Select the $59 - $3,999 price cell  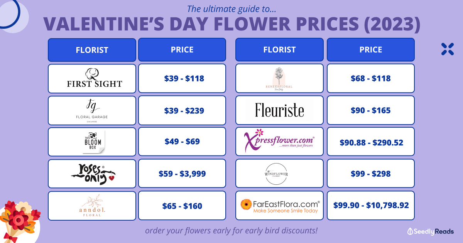click(182, 174)
